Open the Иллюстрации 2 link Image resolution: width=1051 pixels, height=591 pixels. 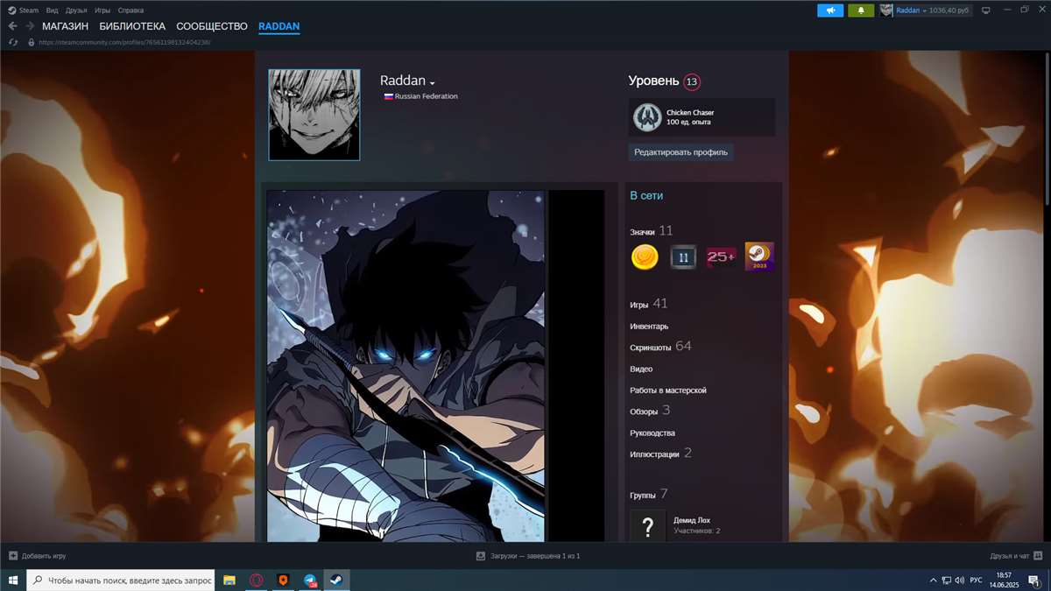pyautogui.click(x=660, y=454)
